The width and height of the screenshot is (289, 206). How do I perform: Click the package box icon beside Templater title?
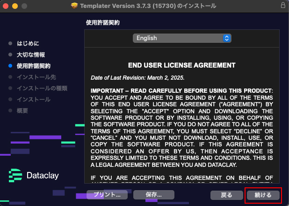tap(74, 6)
